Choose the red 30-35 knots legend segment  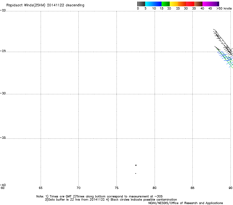(x=190, y=4)
